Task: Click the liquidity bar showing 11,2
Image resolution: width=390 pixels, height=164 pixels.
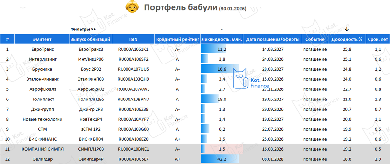Action: coord(213,49)
